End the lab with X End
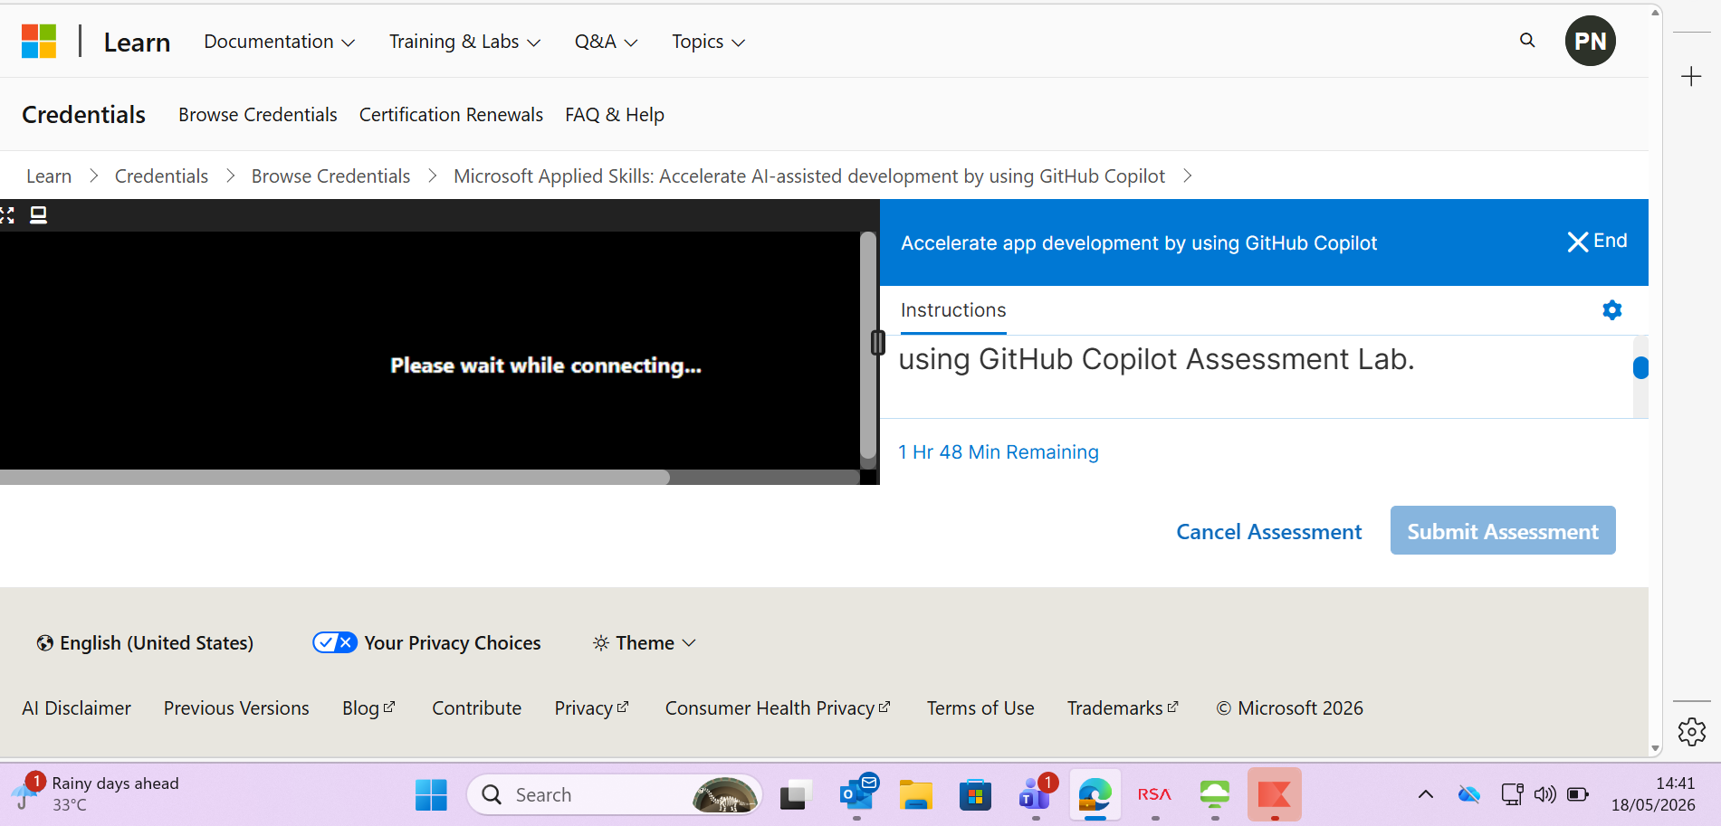Screen dimensions: 1721x826 [x=1597, y=242]
